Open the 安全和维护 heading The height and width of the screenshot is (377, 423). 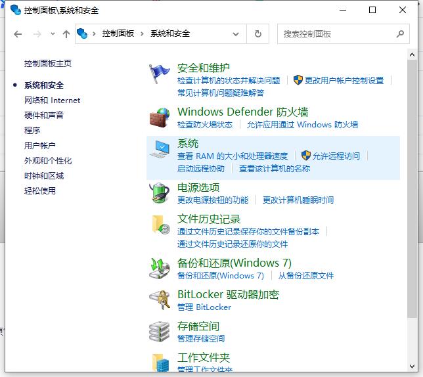204,68
